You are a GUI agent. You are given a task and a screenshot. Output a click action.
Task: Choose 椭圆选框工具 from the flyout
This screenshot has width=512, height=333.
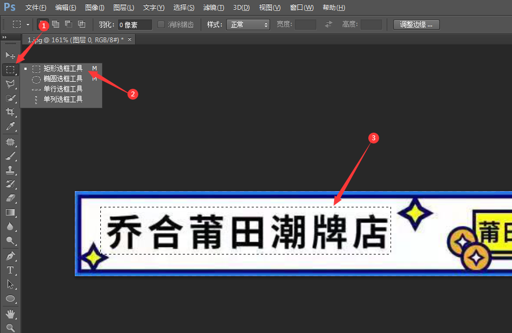63,79
